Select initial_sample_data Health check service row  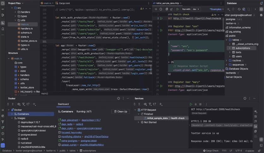coord(161,118)
